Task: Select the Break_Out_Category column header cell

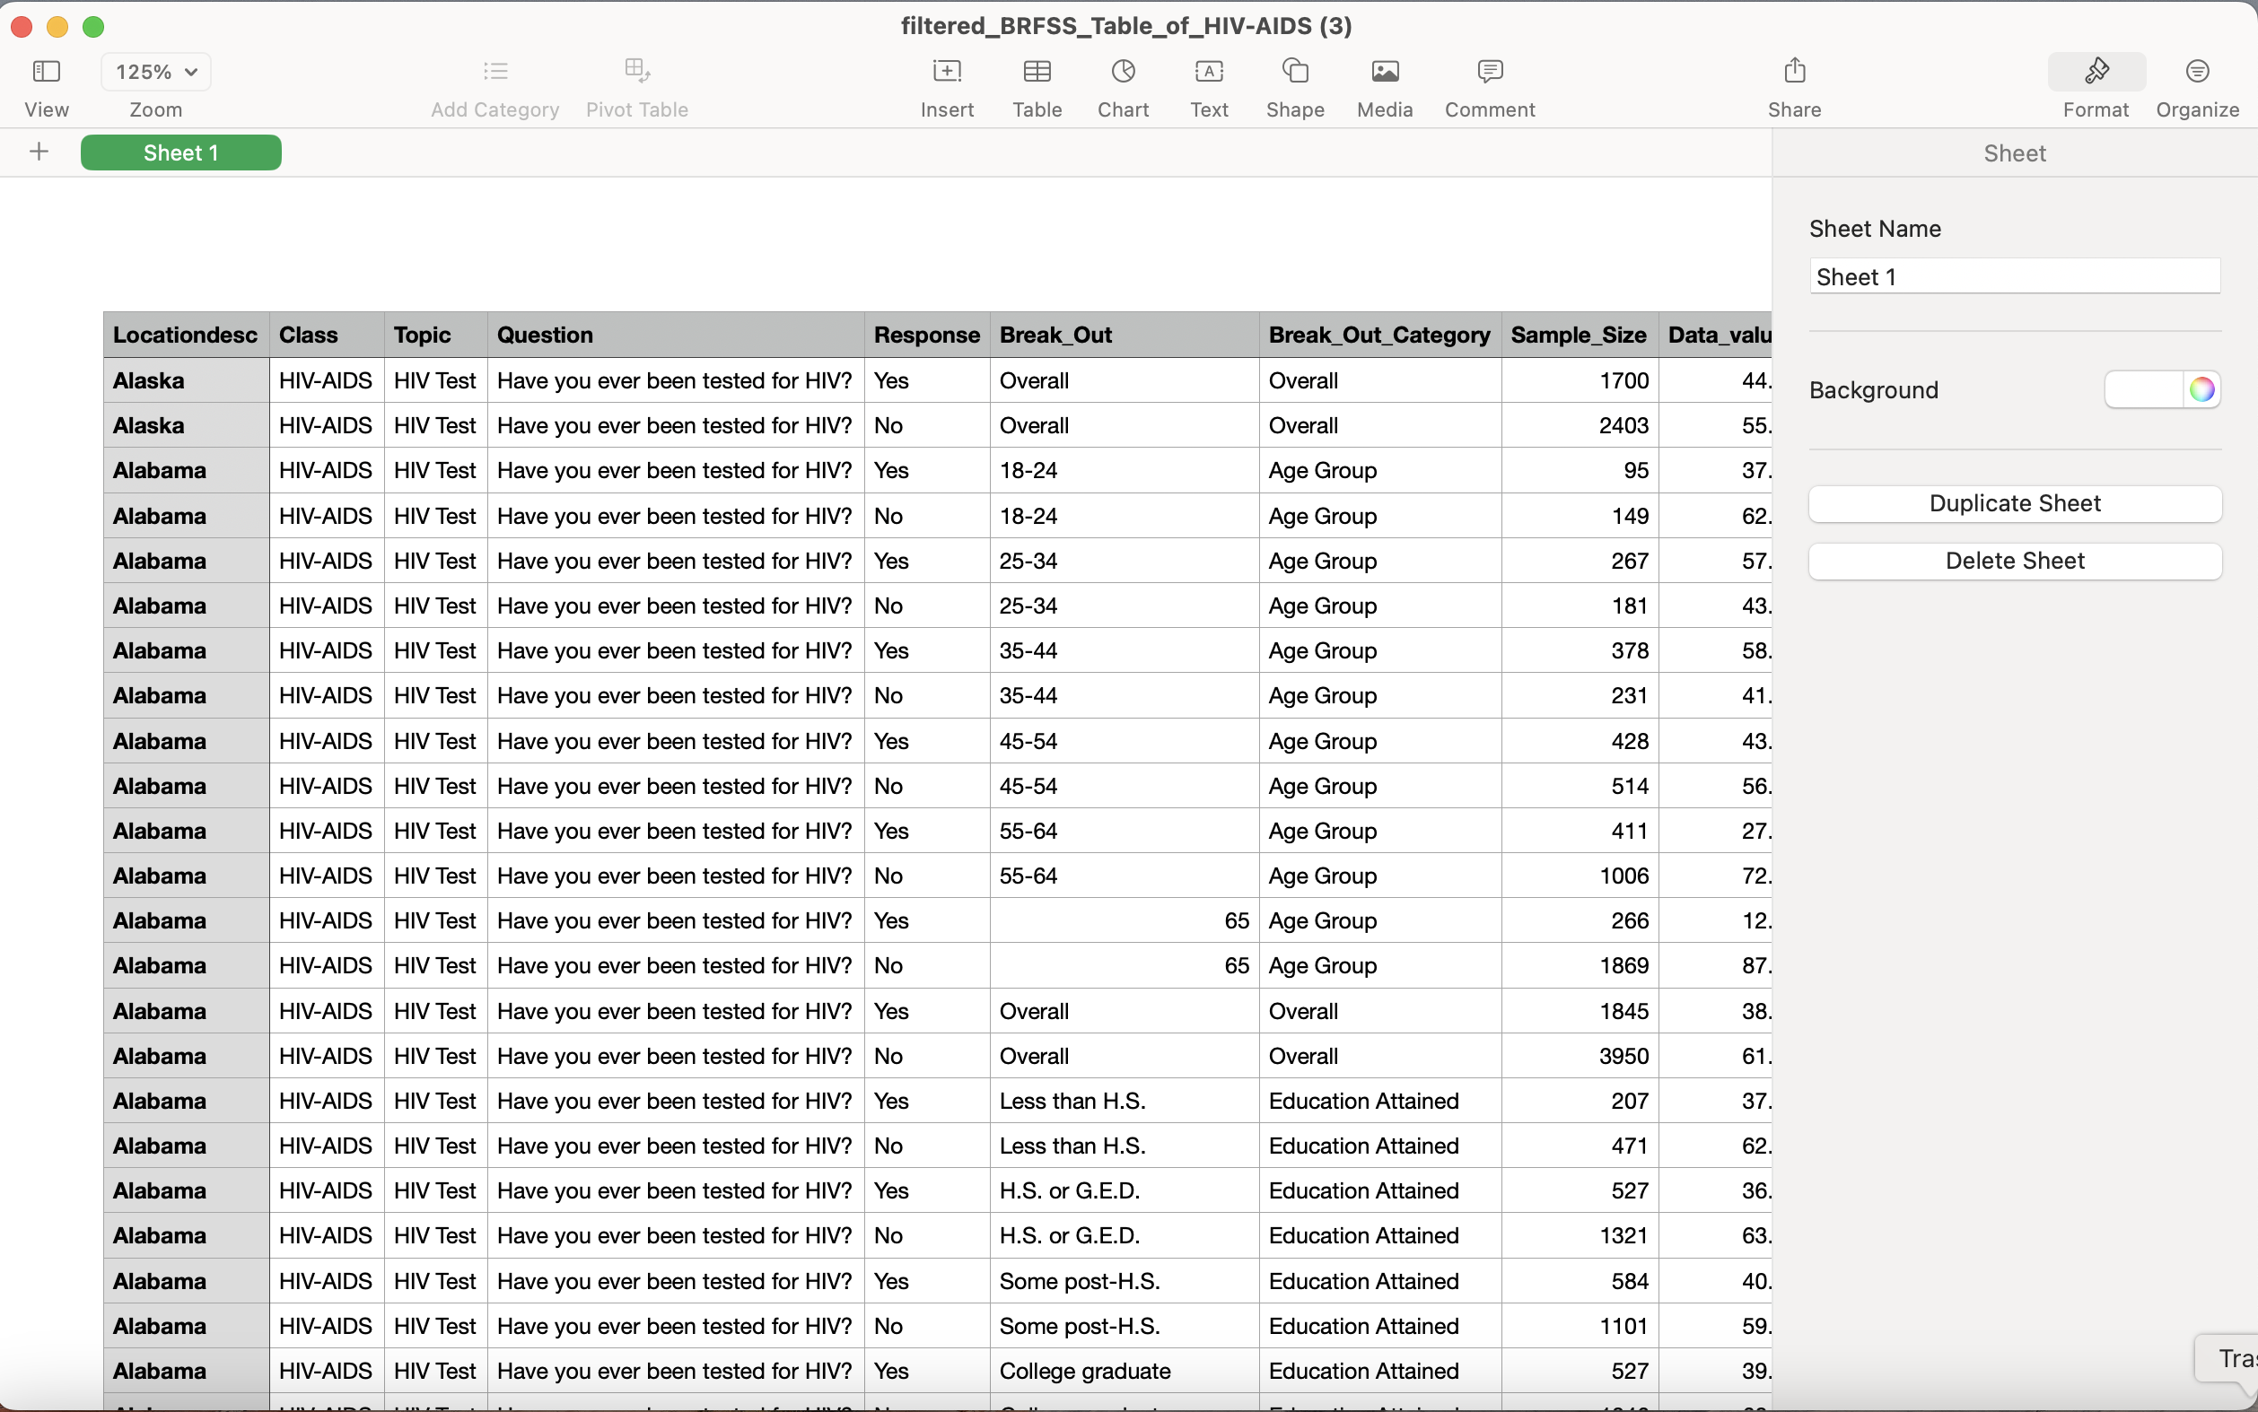Action: (x=1378, y=336)
